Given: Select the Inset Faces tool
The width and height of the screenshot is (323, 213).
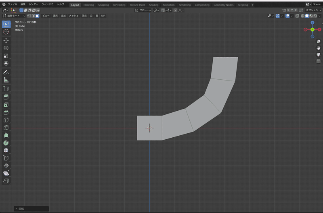Looking at the screenshot, I should [6, 105].
